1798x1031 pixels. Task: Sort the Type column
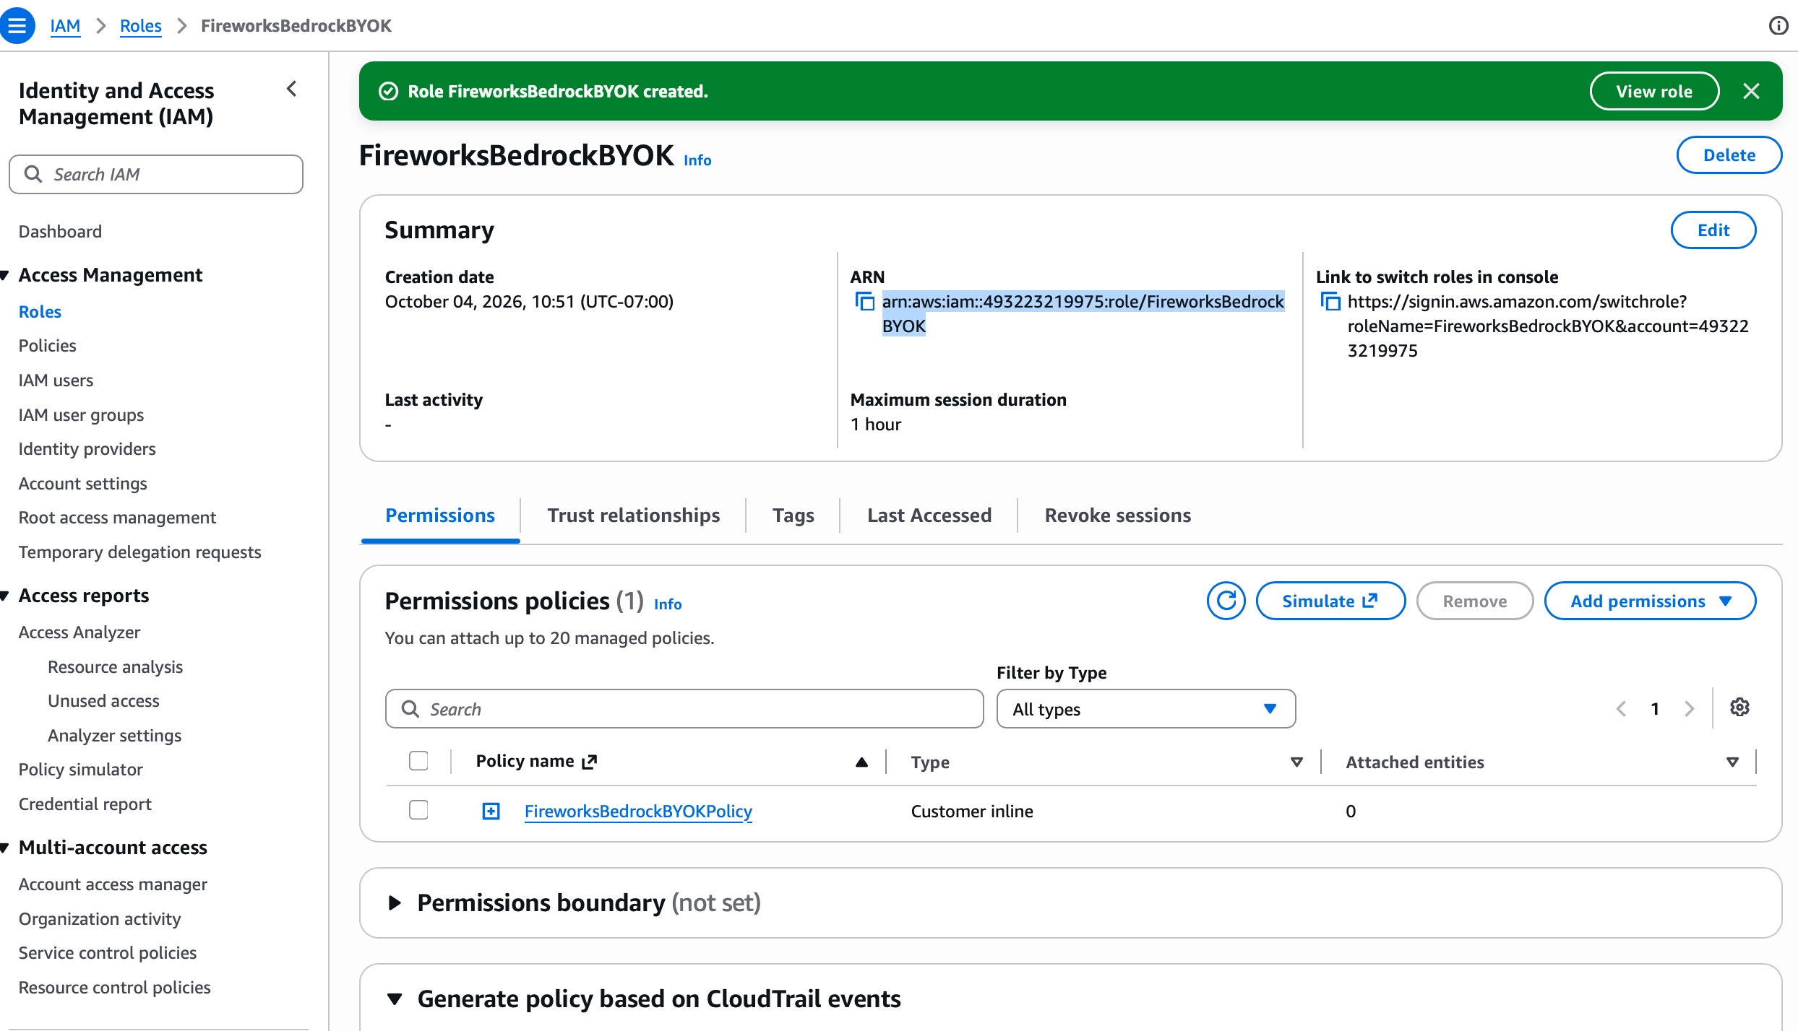(1296, 762)
